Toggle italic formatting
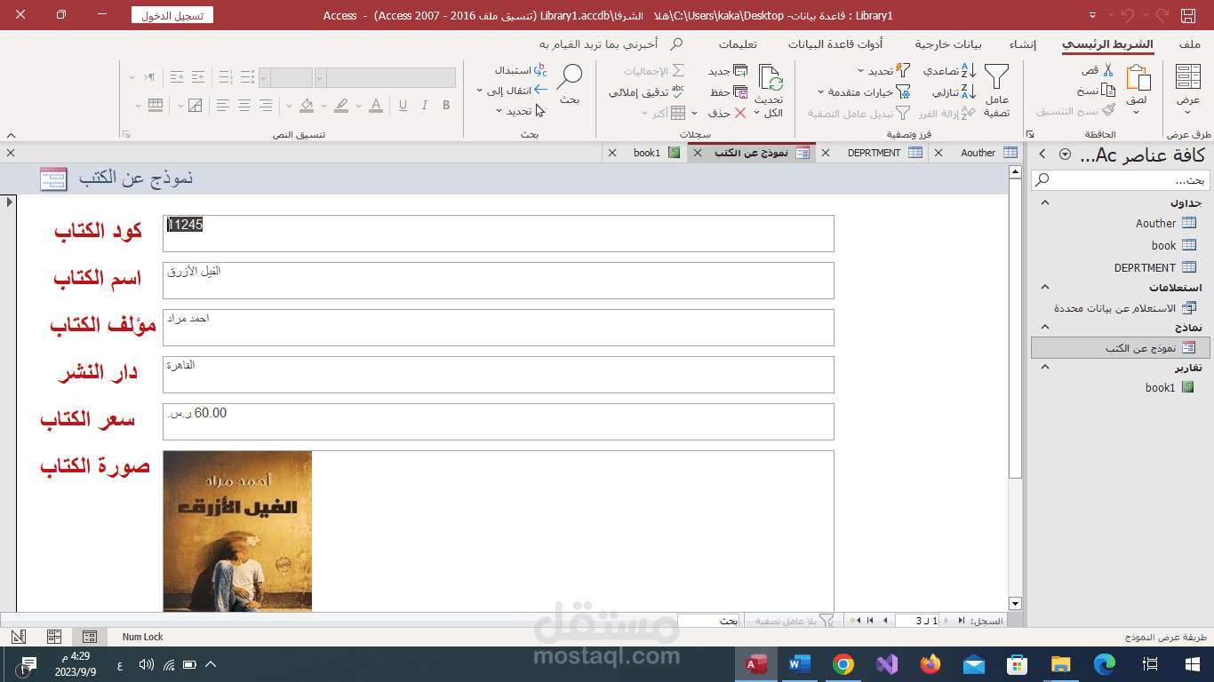 click(x=424, y=106)
